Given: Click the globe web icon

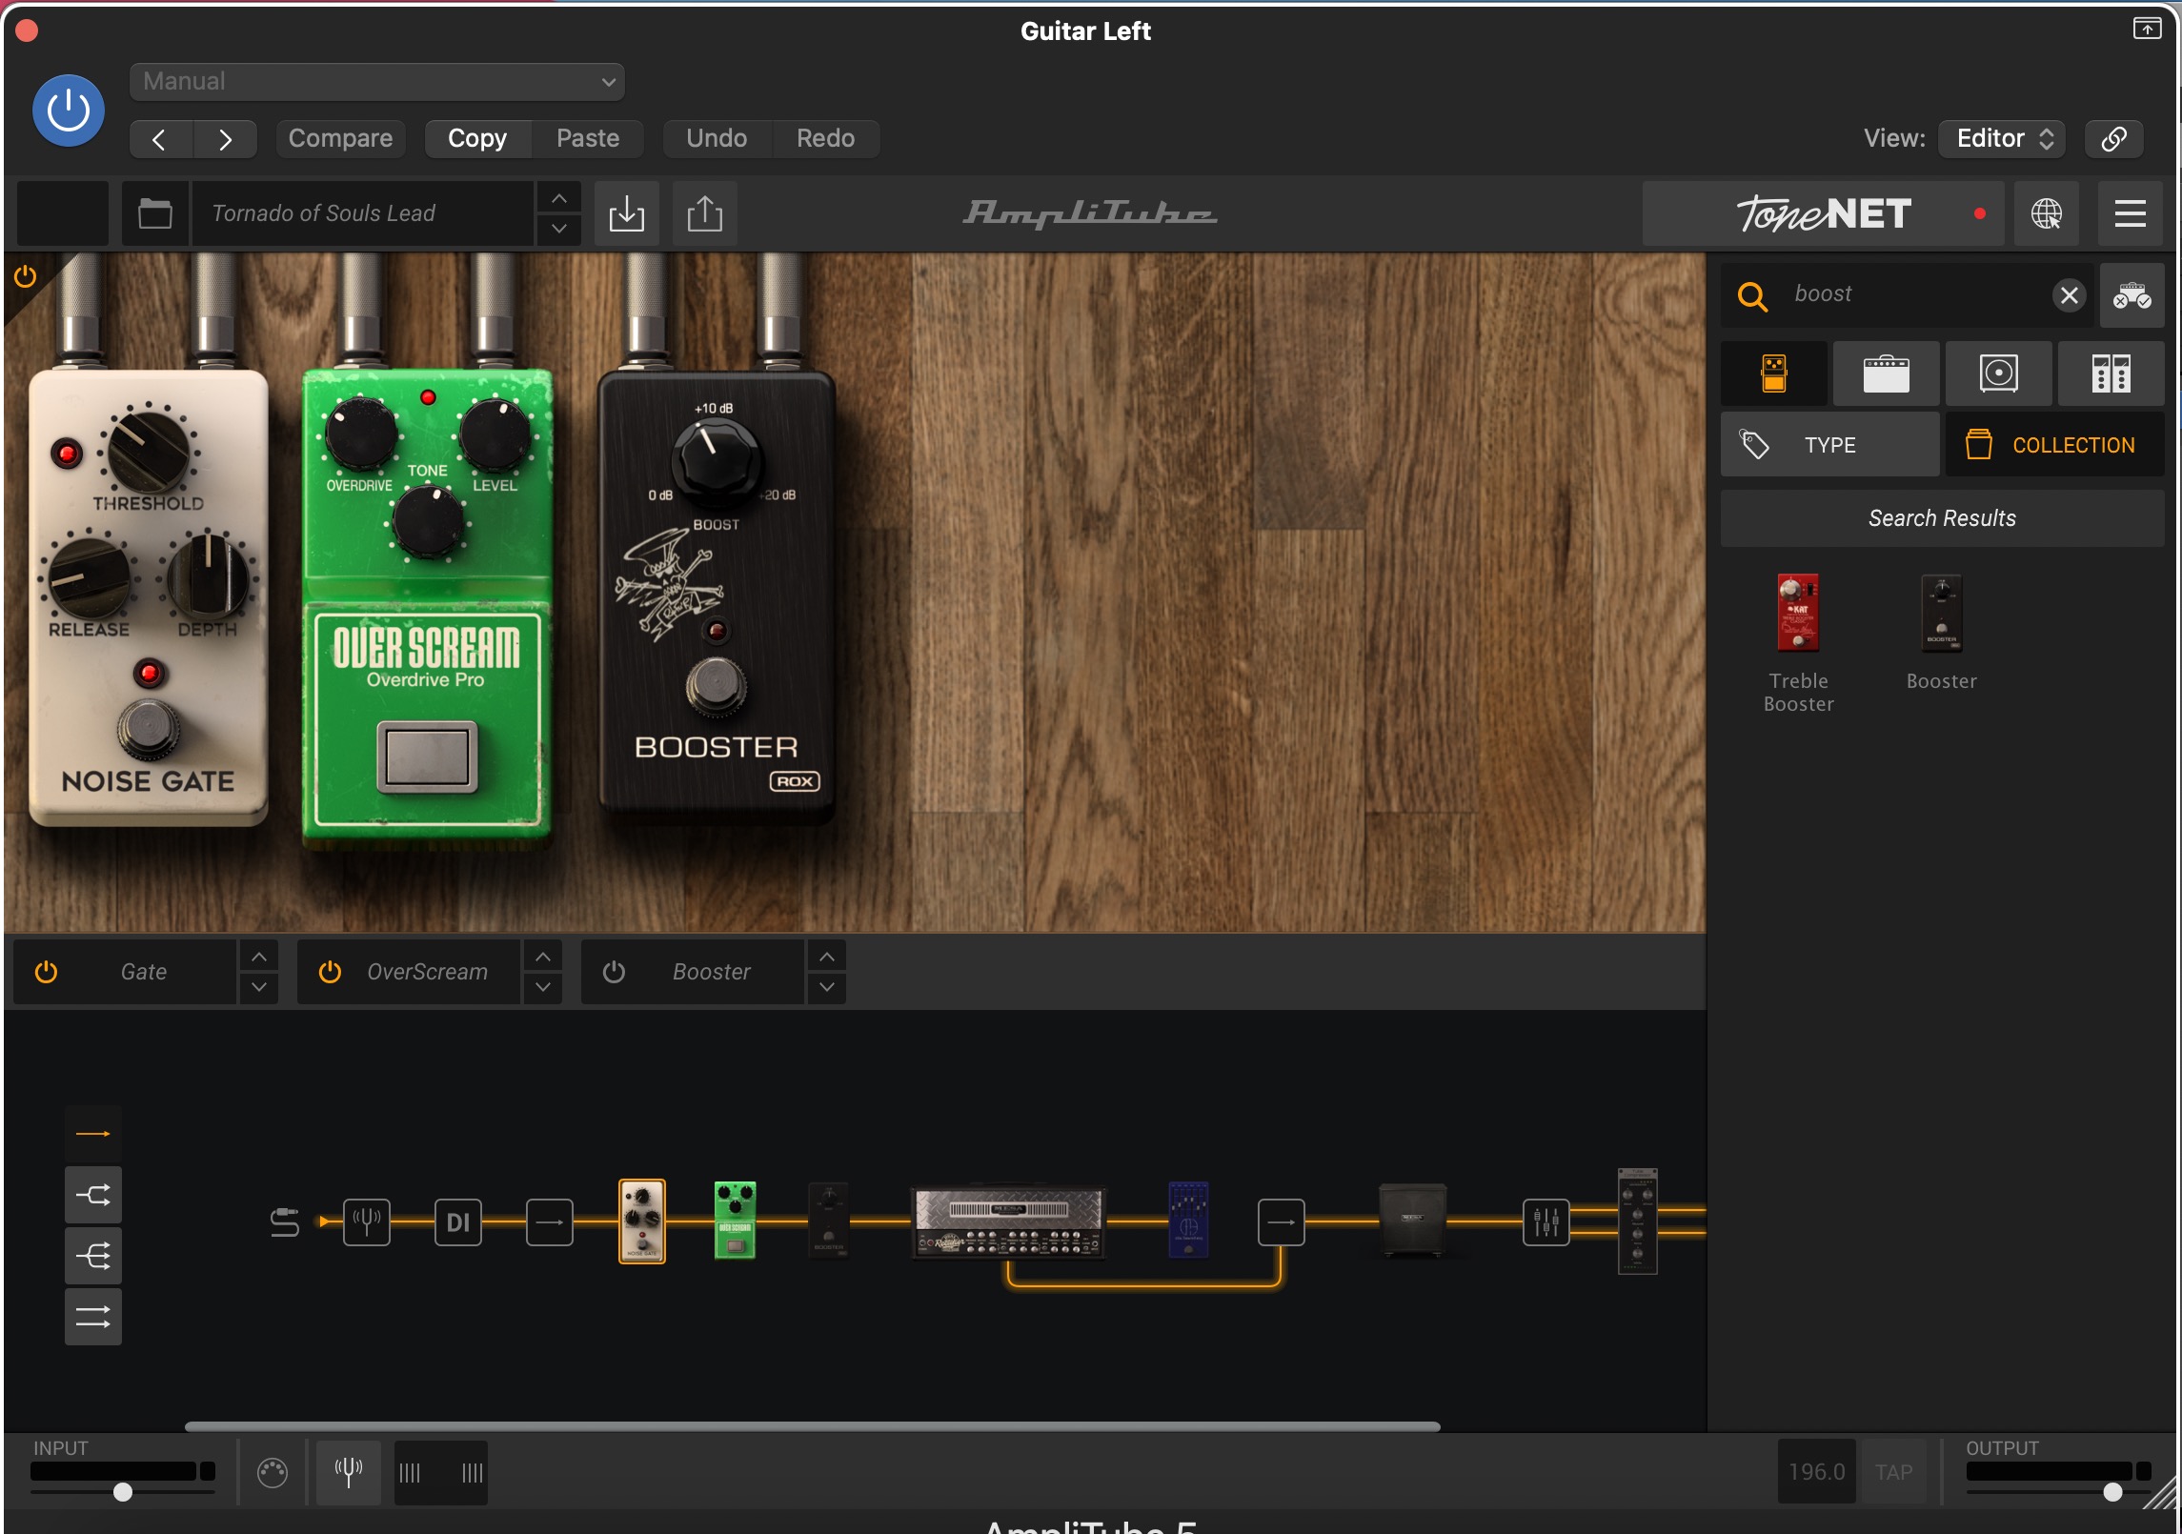Looking at the screenshot, I should tap(2046, 213).
